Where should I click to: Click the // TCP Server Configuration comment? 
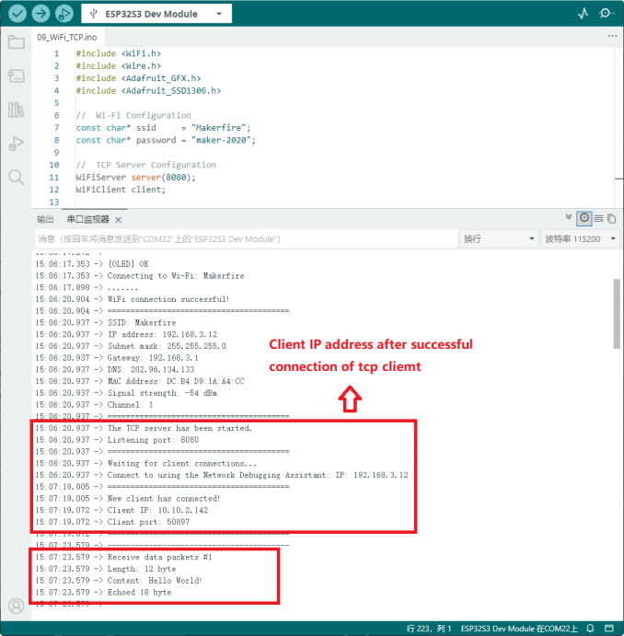pyautogui.click(x=146, y=165)
